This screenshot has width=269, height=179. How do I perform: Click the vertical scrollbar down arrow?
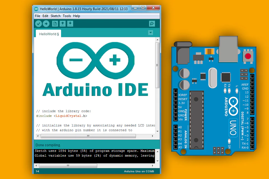pos(157,131)
